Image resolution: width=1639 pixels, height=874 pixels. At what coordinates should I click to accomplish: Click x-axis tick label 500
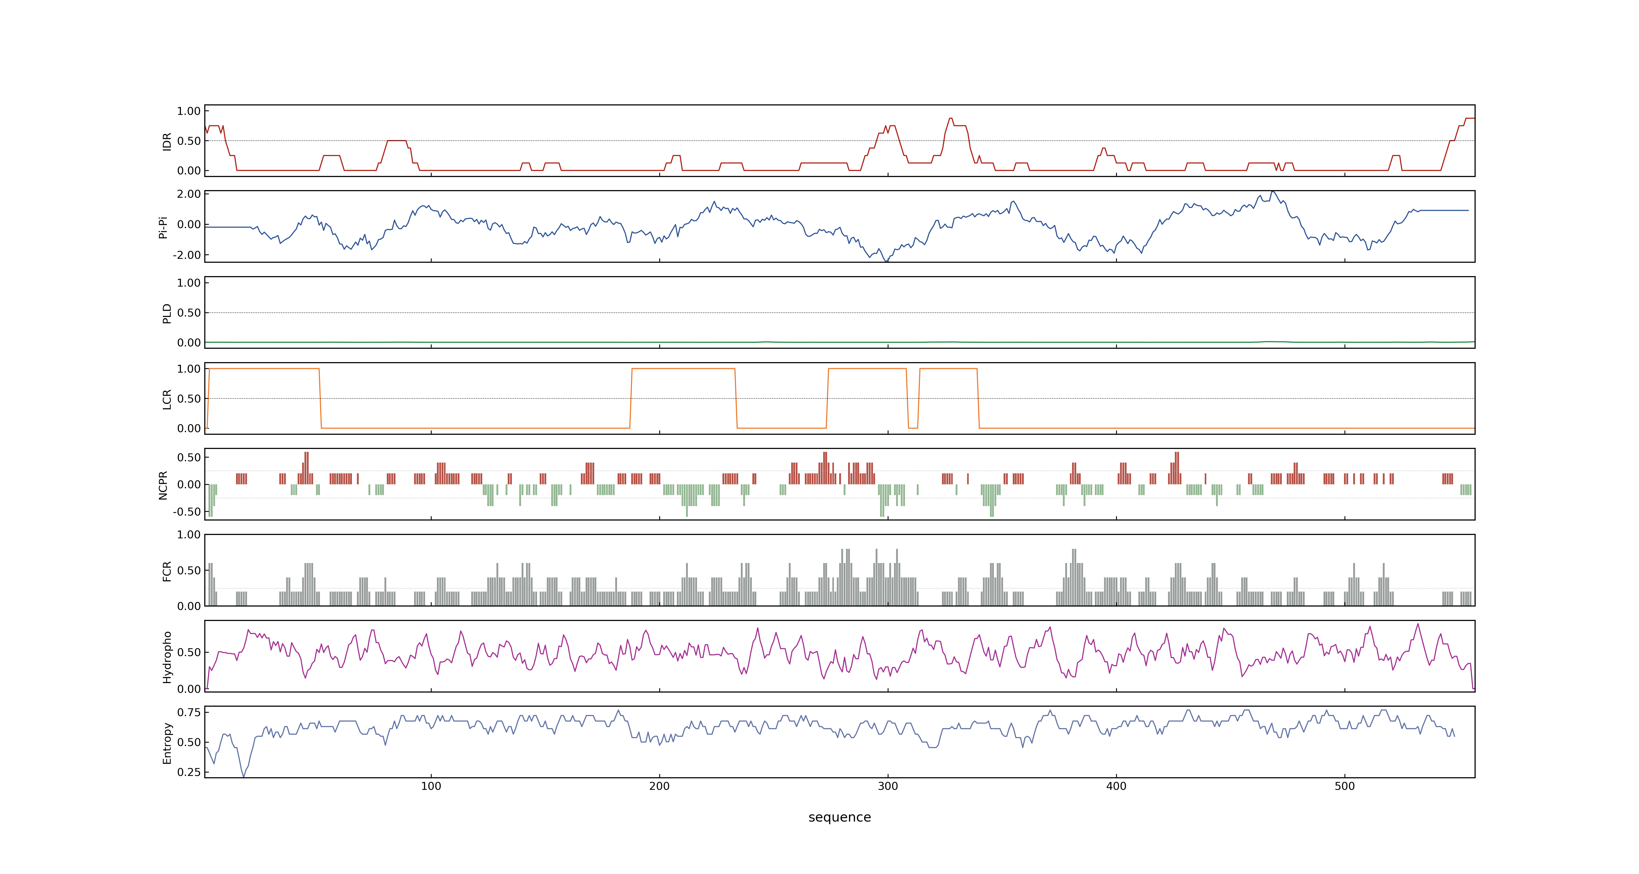(1345, 786)
